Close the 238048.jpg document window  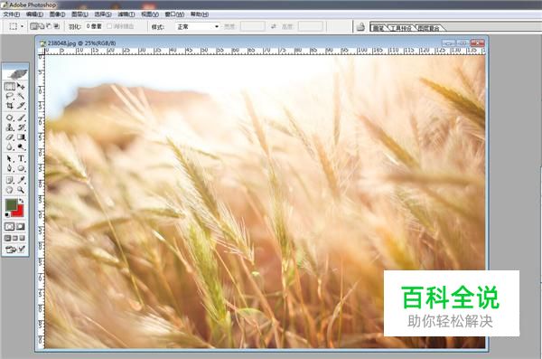(477, 43)
